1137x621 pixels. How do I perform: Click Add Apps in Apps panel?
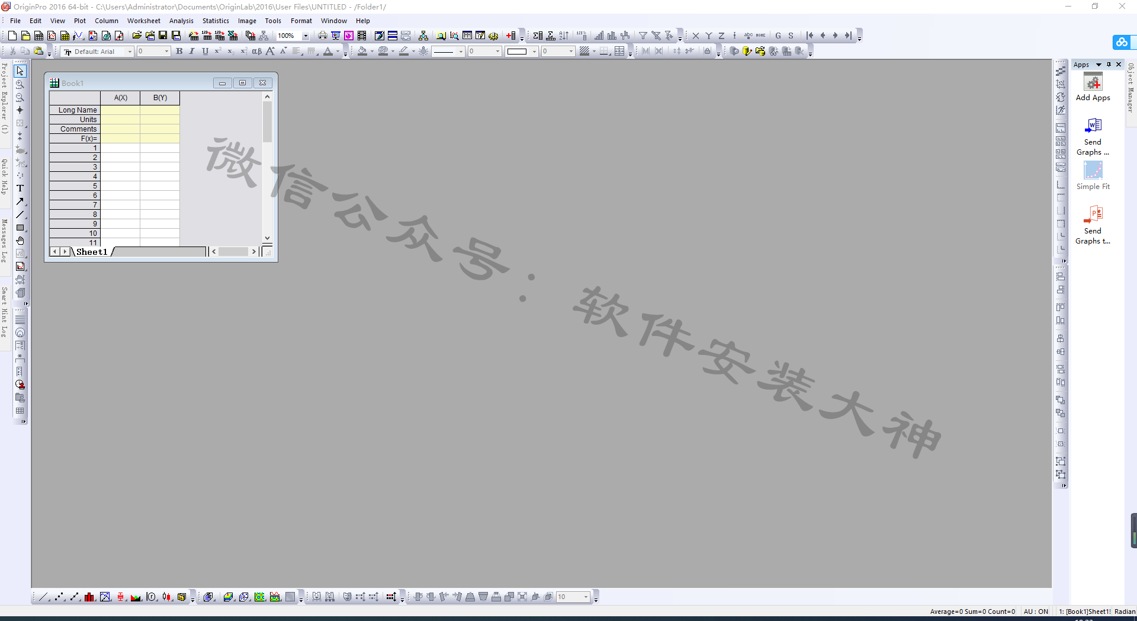[x=1093, y=88]
